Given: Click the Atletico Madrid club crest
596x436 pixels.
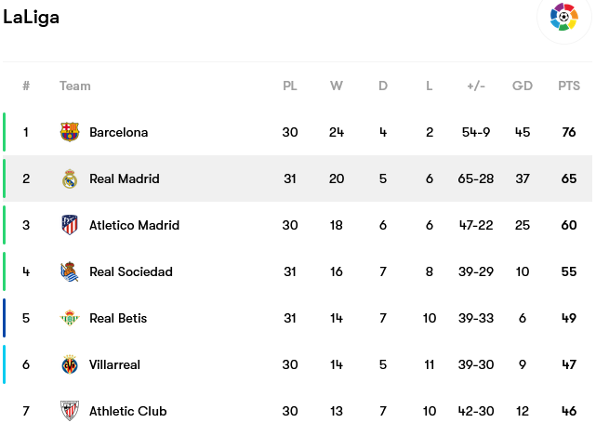Looking at the screenshot, I should 70,225.
